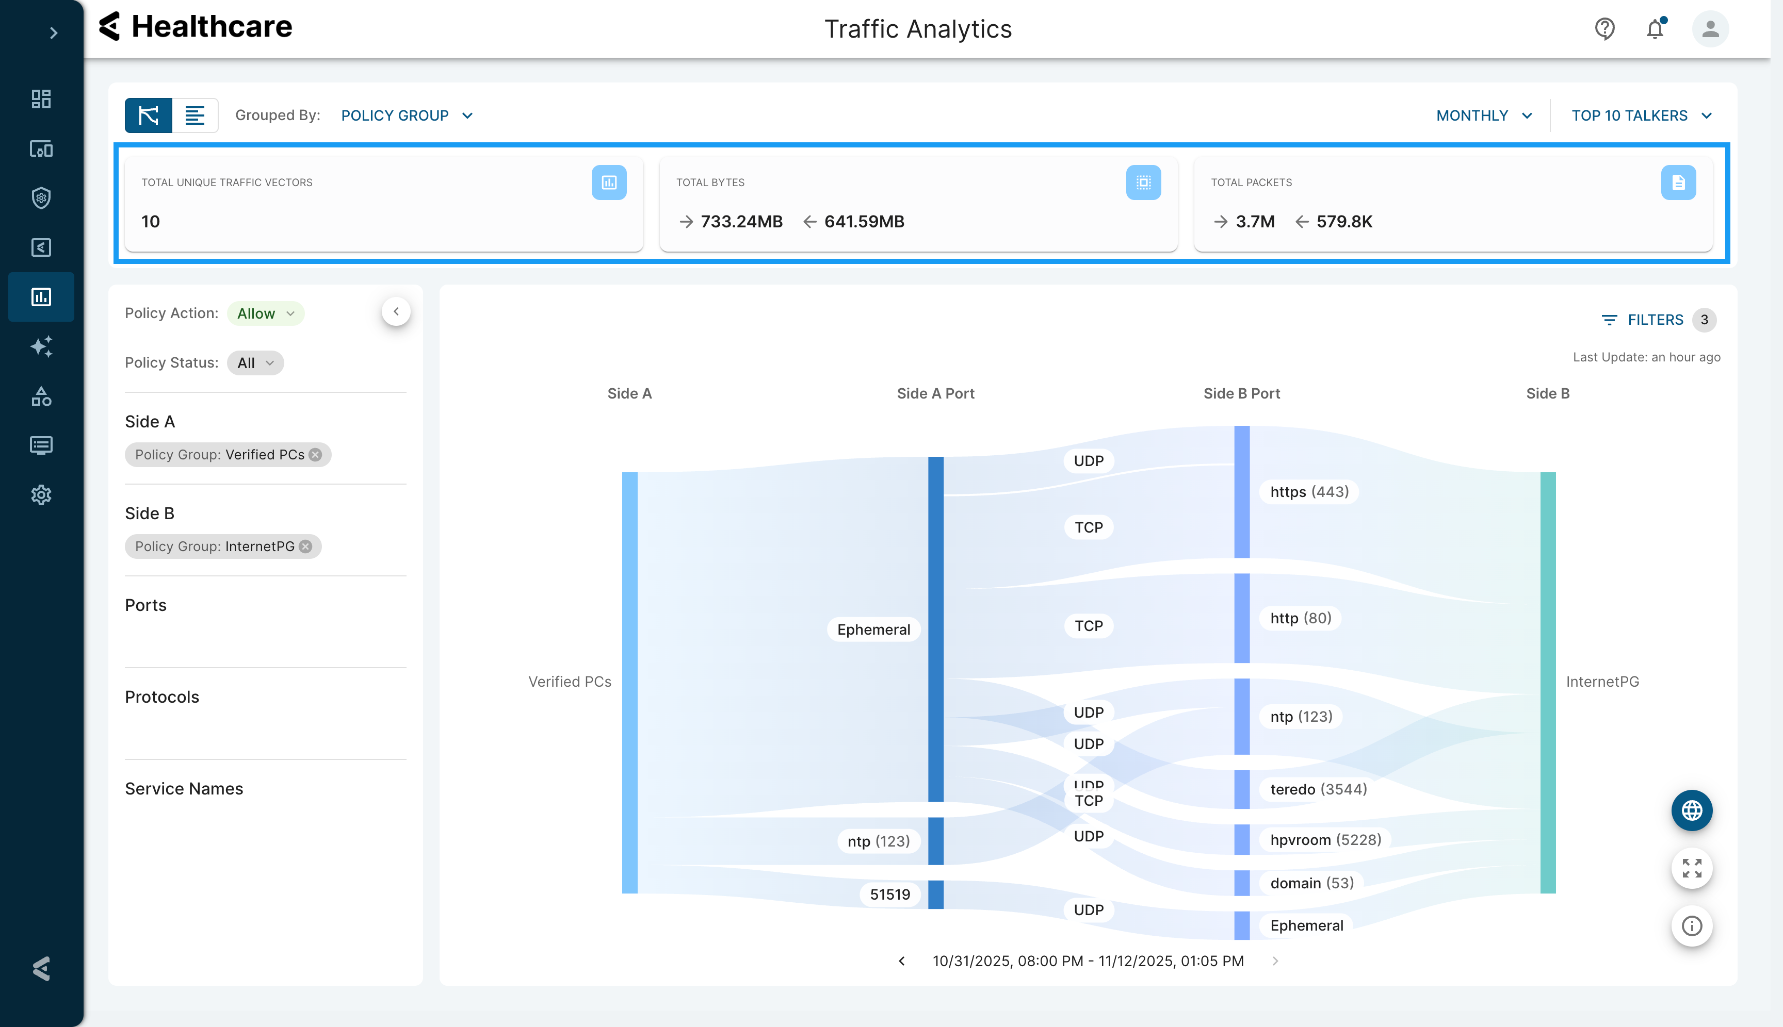Open the settings gear in sidebar

coord(41,494)
